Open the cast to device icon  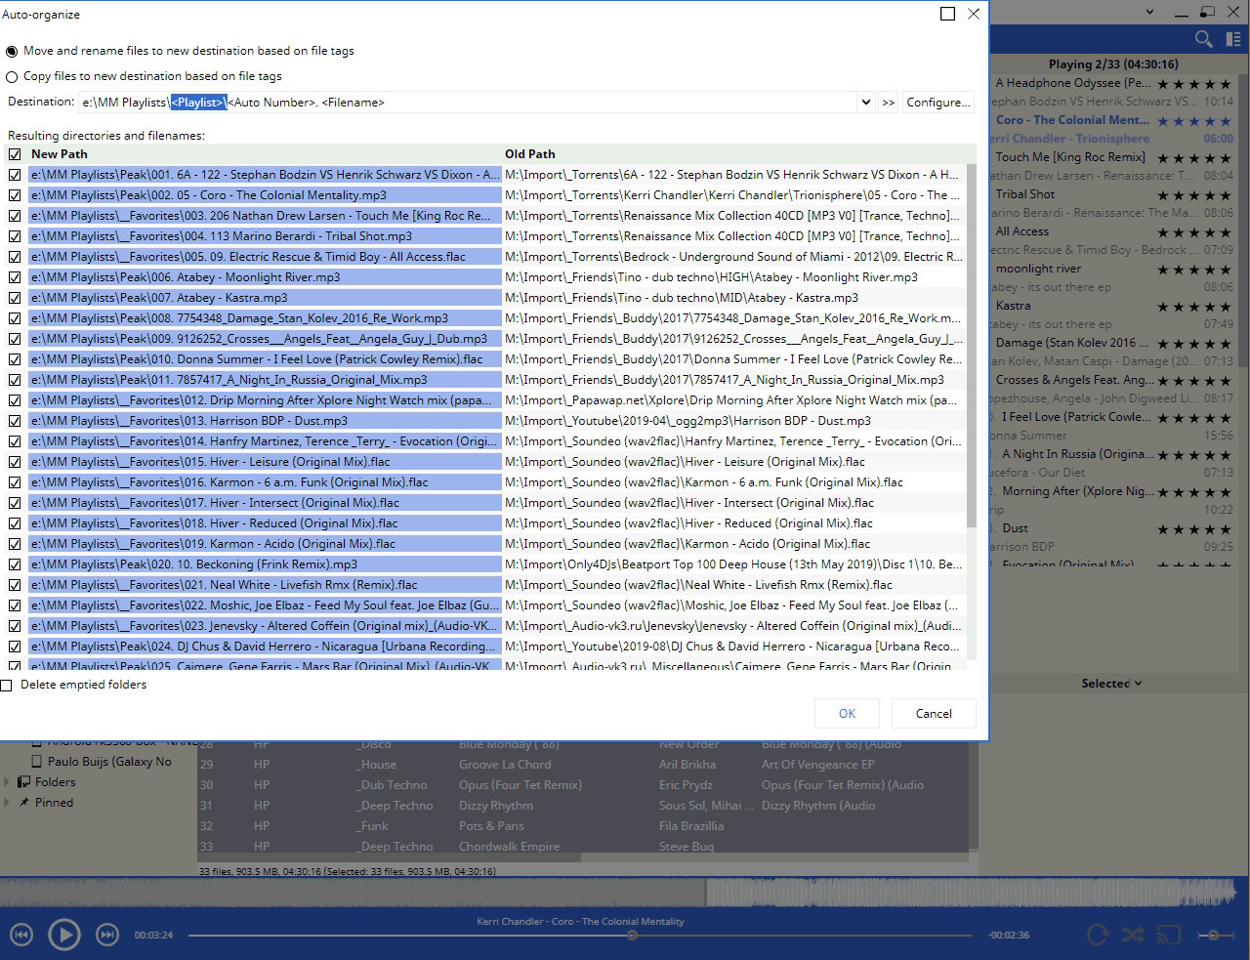[x=1167, y=935]
